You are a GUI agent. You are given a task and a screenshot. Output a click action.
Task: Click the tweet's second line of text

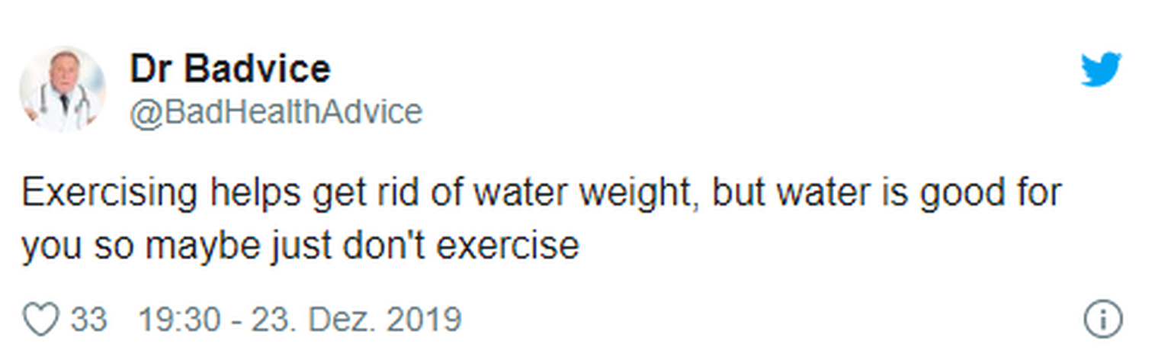coord(300,246)
